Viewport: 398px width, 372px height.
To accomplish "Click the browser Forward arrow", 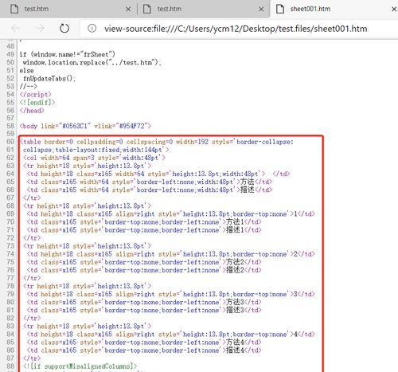I will pyautogui.click(x=40, y=28).
